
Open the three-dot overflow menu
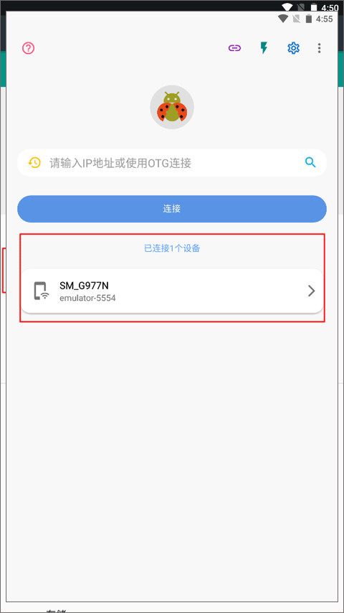click(320, 48)
